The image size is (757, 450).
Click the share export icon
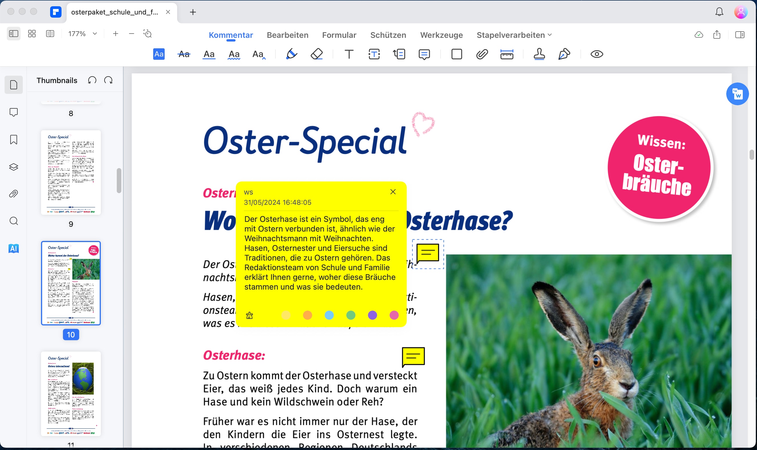point(717,35)
